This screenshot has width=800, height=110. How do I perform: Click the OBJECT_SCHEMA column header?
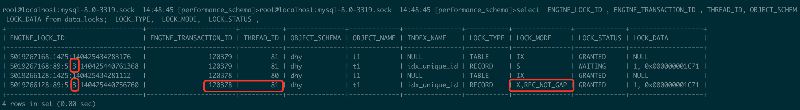pyautogui.click(x=315, y=38)
